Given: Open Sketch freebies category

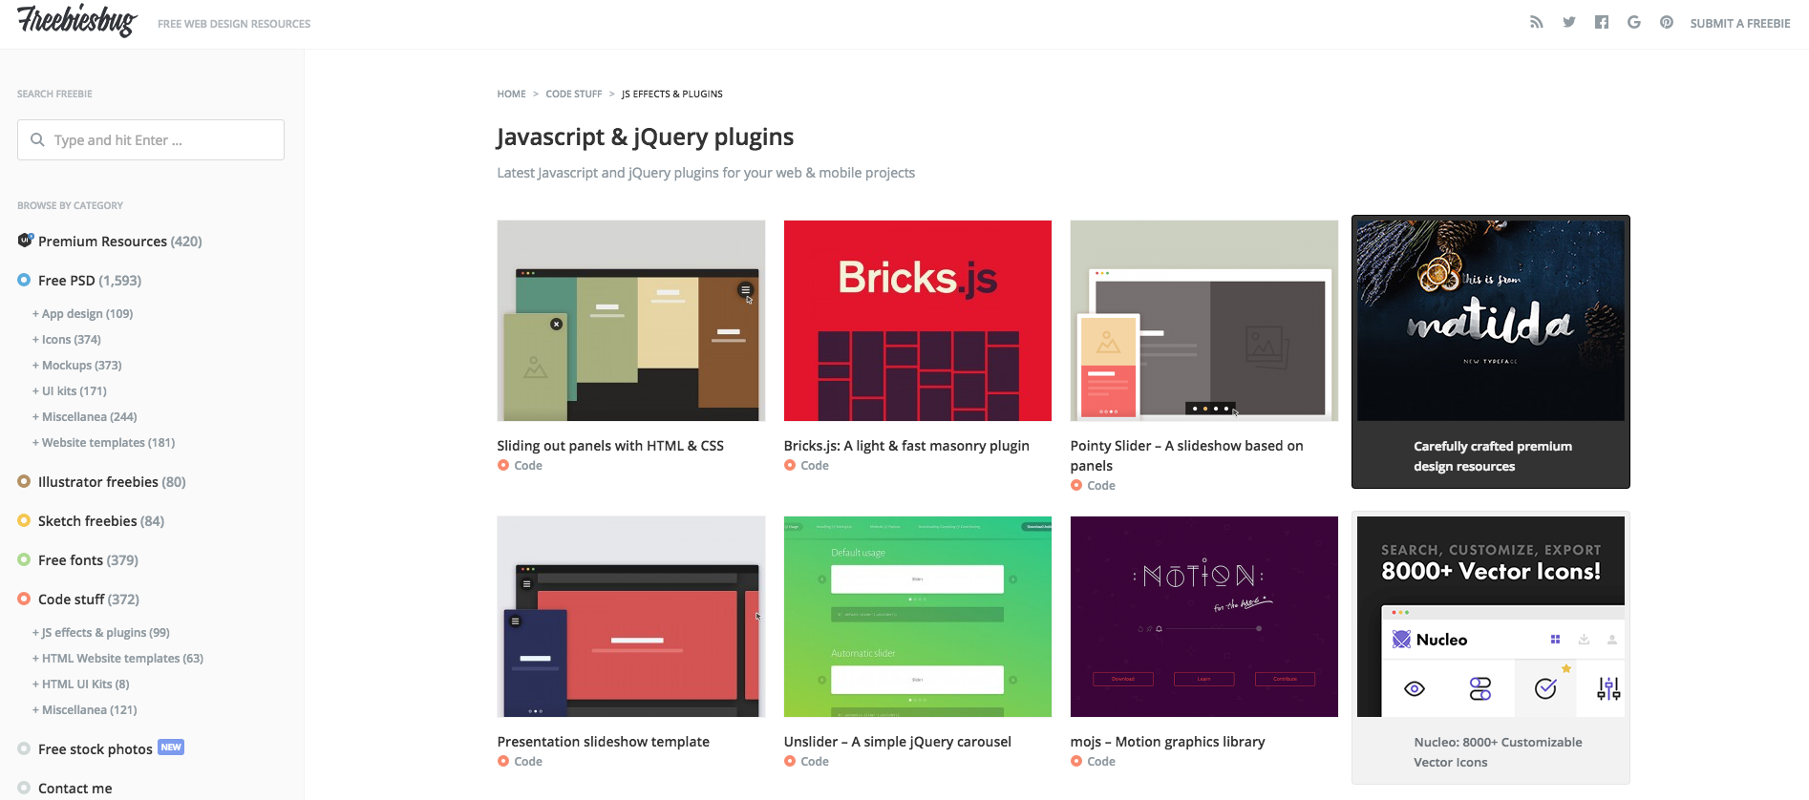Looking at the screenshot, I should 101,521.
